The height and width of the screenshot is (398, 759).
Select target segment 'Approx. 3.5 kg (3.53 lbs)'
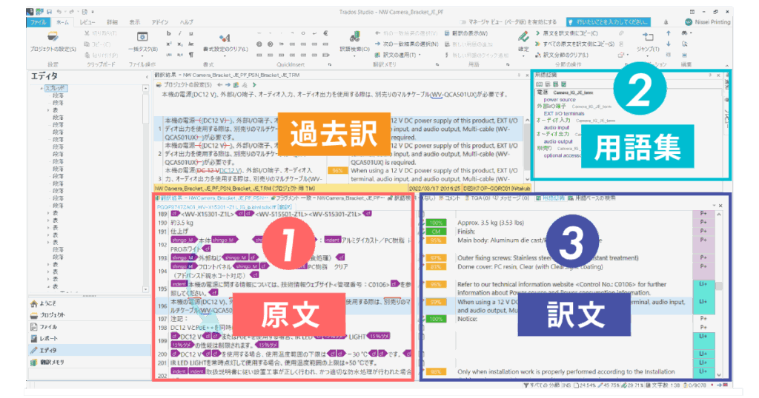pos(491,223)
